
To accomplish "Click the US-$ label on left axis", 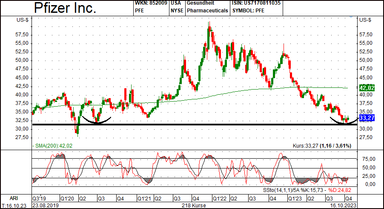I will (x=23, y=20).
